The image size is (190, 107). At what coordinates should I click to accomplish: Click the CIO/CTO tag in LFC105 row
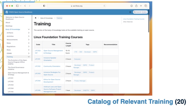coord(86,90)
